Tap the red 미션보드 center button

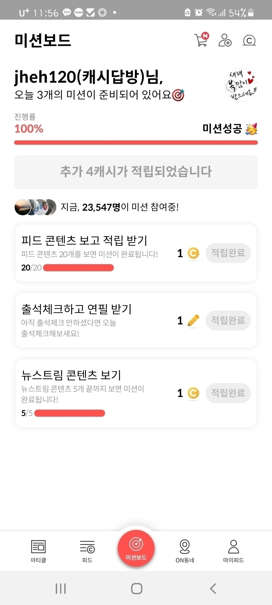pos(136,548)
